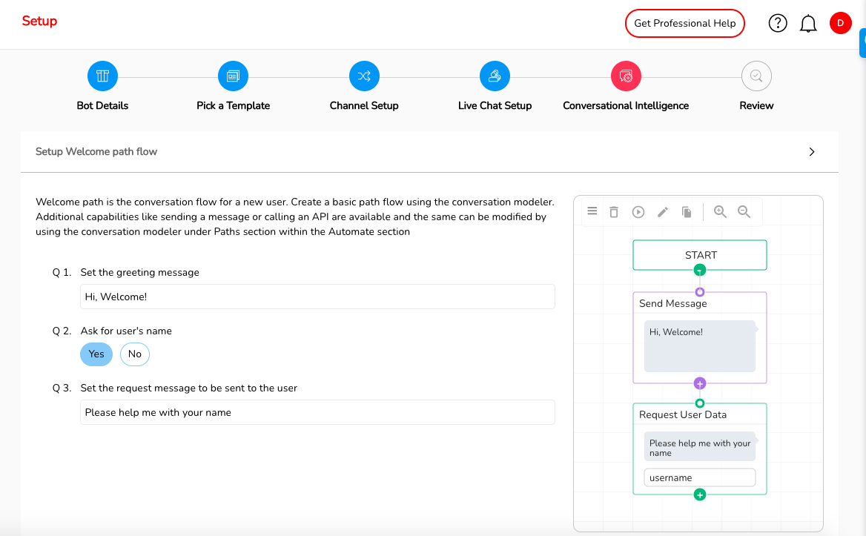Click the request message input field
The height and width of the screenshot is (536, 866).
point(317,412)
